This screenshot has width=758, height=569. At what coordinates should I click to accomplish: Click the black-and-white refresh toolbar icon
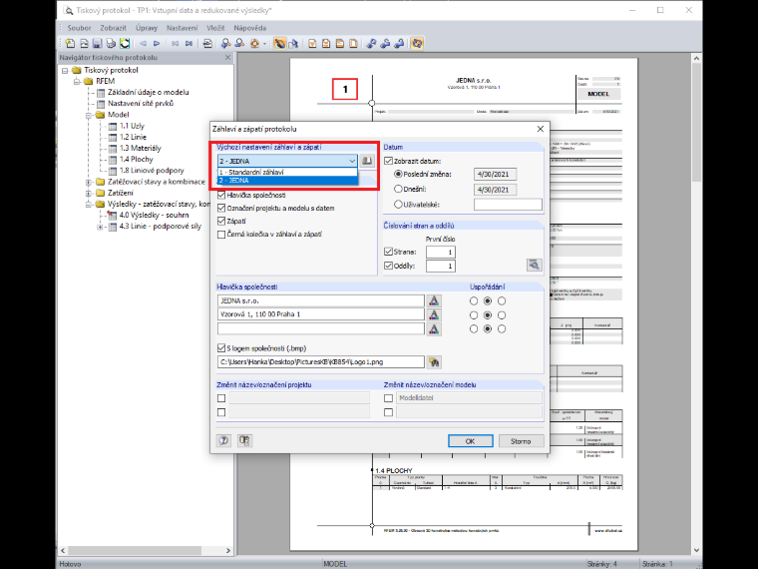(x=125, y=44)
